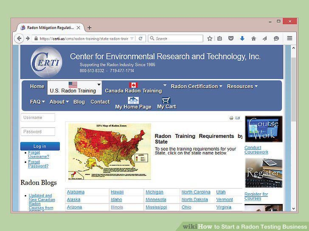Image resolution: width=309 pixels, height=231 pixels.
Task: Close the Radon Mitigation Regulations tab
Action: tap(78, 27)
